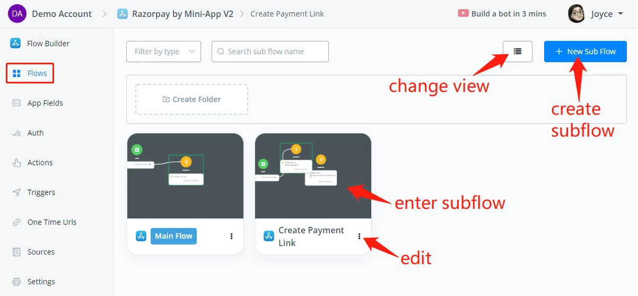The image size is (638, 296).
Task: Click the list view toggle icon
Action: 518,51
